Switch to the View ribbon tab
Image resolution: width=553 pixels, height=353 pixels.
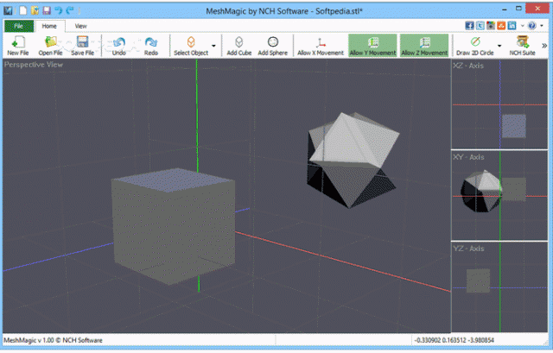point(80,26)
